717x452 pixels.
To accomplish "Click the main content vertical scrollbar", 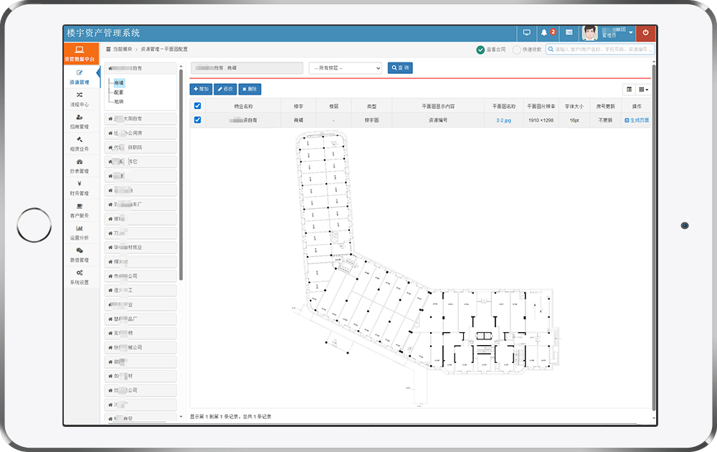I will pos(653,238).
